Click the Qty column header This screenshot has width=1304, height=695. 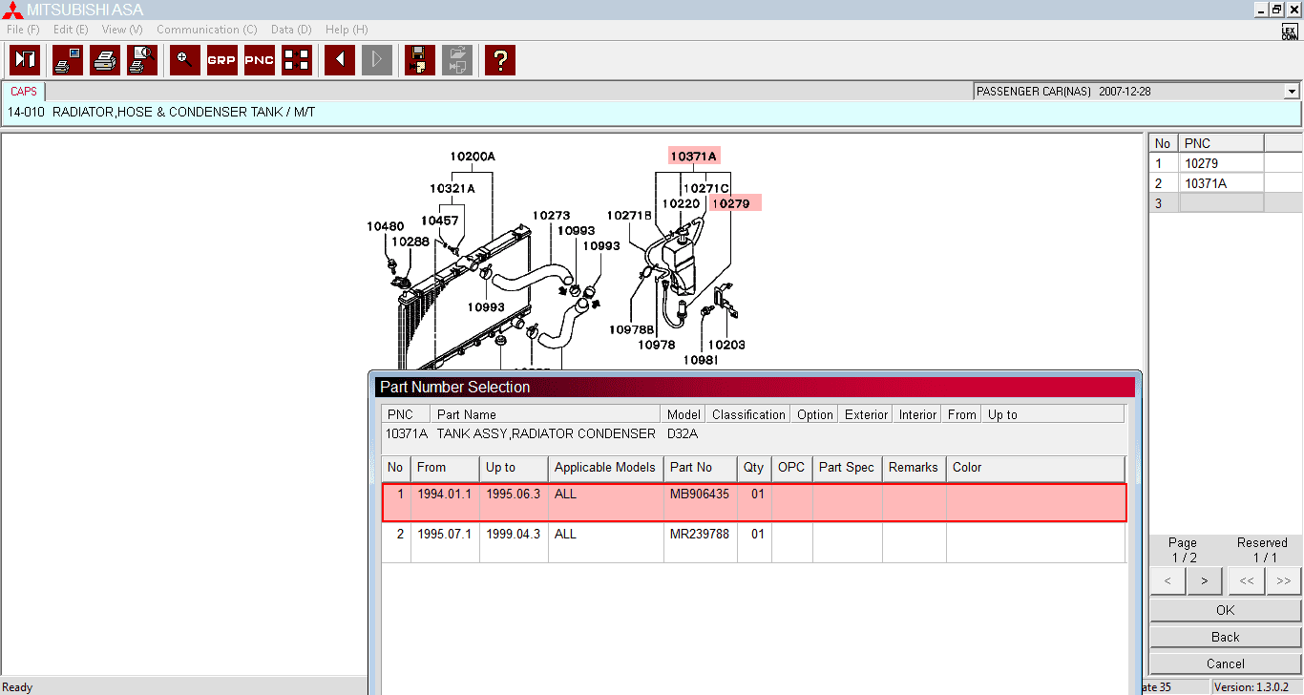click(x=754, y=468)
